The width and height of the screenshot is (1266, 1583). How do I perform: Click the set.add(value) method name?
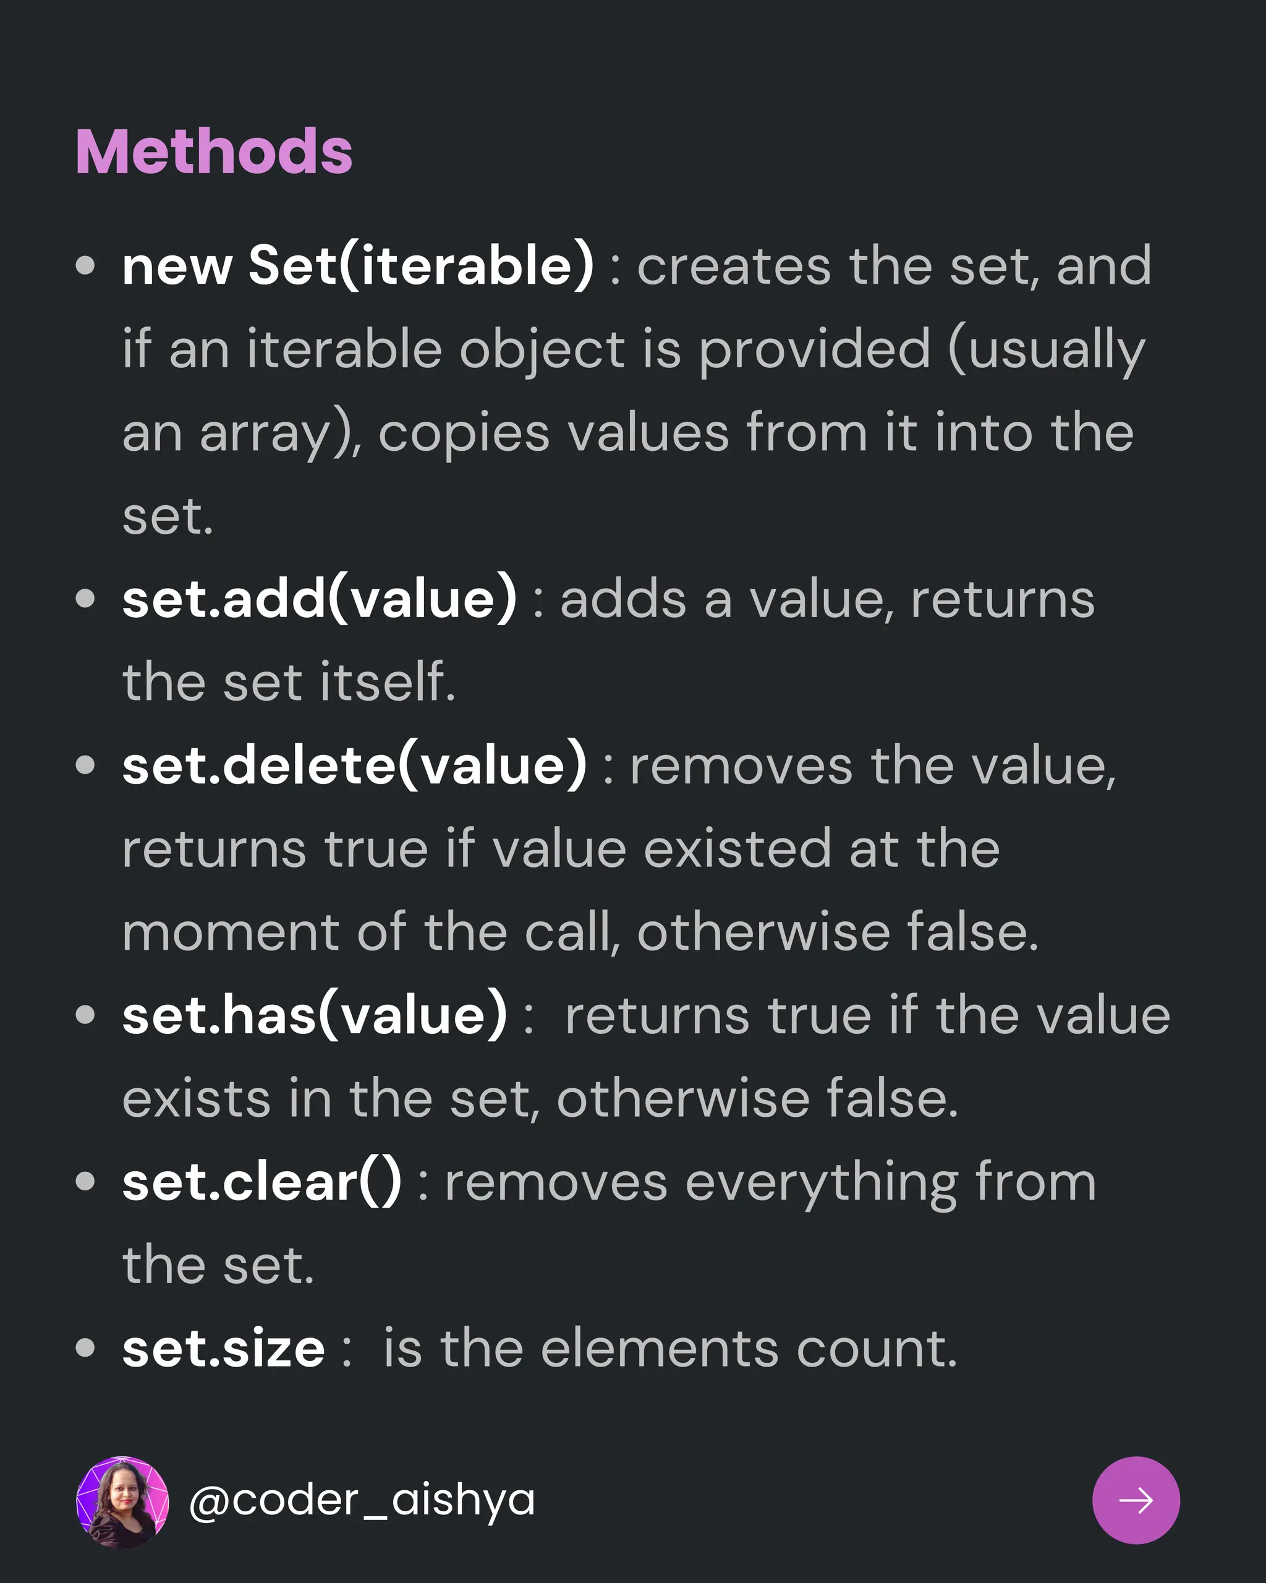[x=320, y=599]
